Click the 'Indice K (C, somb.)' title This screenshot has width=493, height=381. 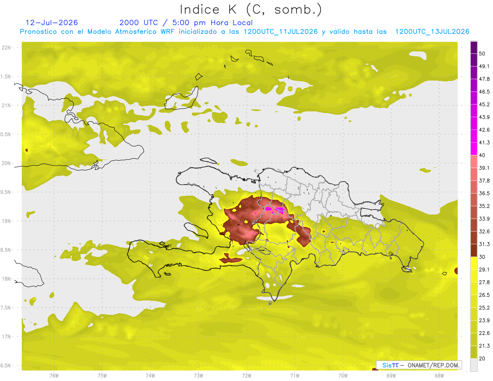pyautogui.click(x=251, y=9)
